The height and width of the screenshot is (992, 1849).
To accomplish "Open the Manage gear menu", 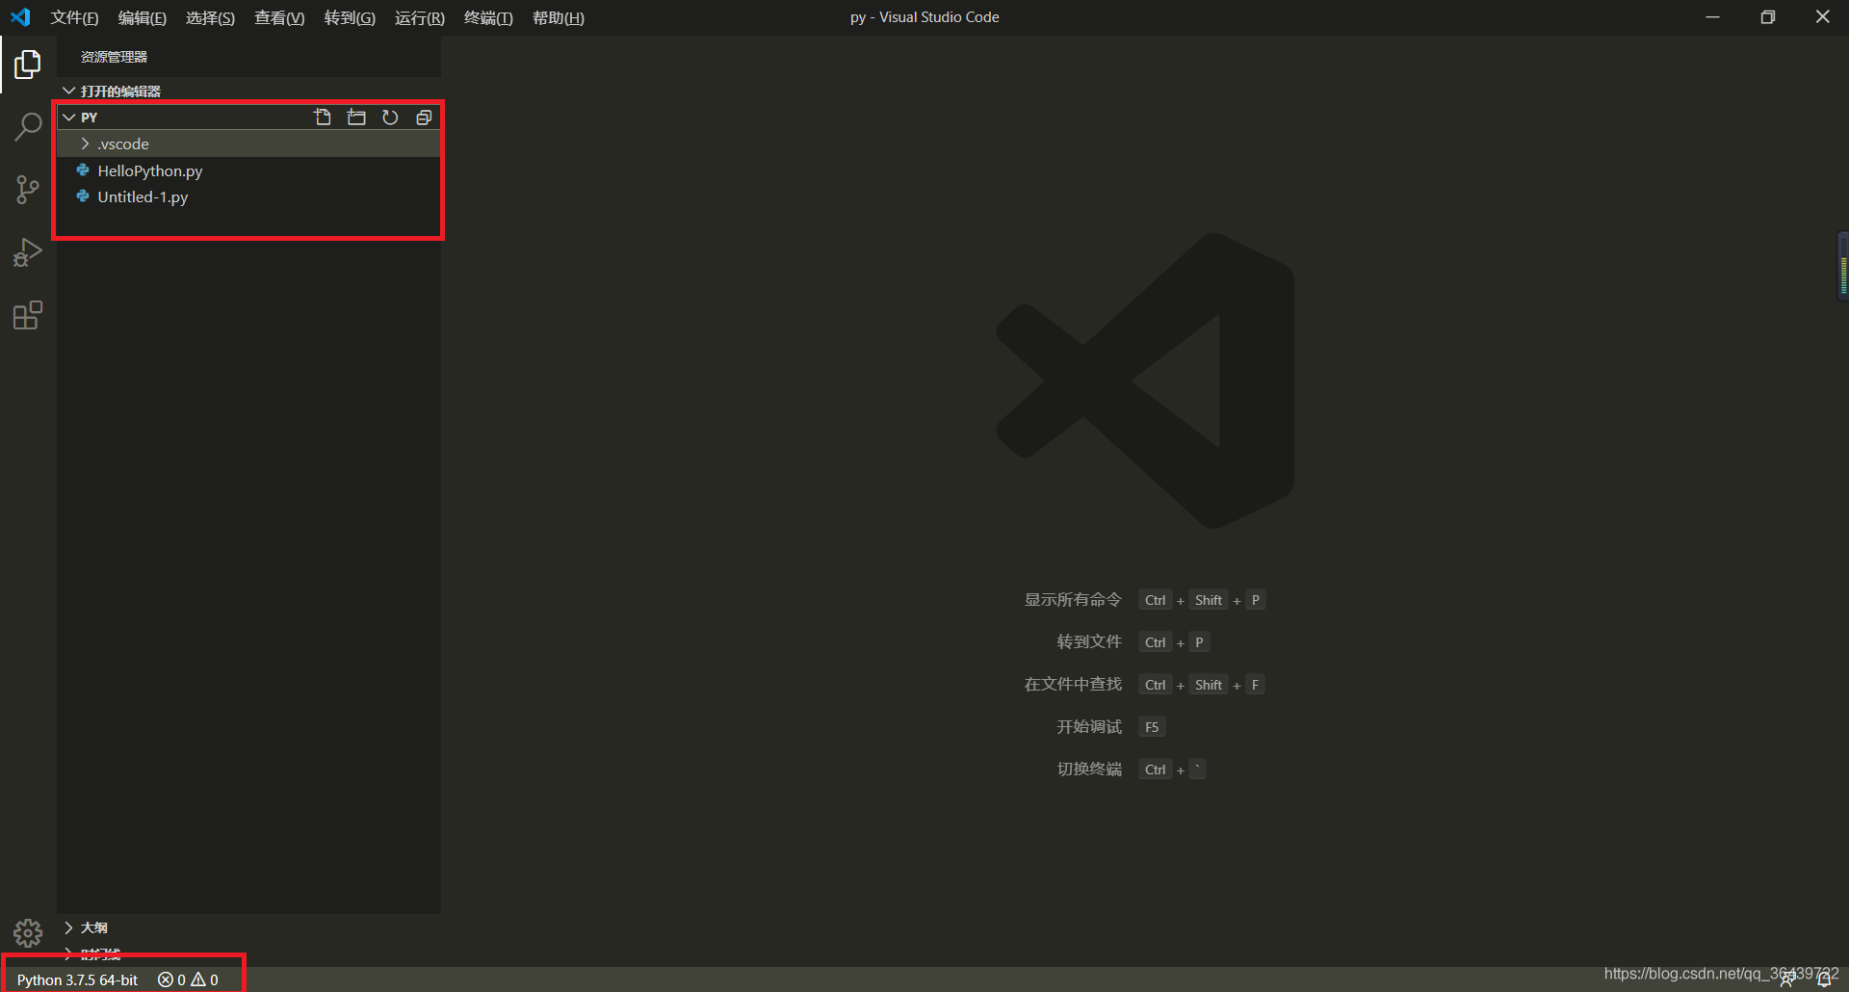I will click(28, 932).
